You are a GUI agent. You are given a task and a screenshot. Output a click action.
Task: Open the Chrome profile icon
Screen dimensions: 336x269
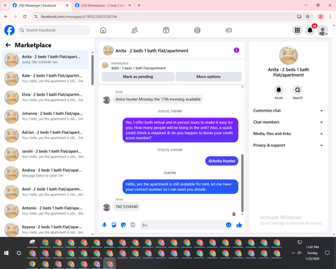pyautogui.click(x=321, y=16)
